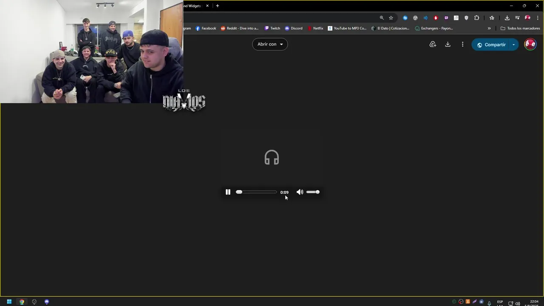Open the Netflix bookmark
This screenshot has width=544, height=306.
tap(315, 28)
